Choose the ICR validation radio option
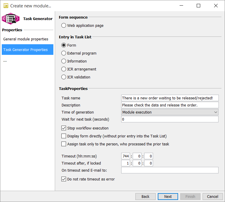 (64, 77)
